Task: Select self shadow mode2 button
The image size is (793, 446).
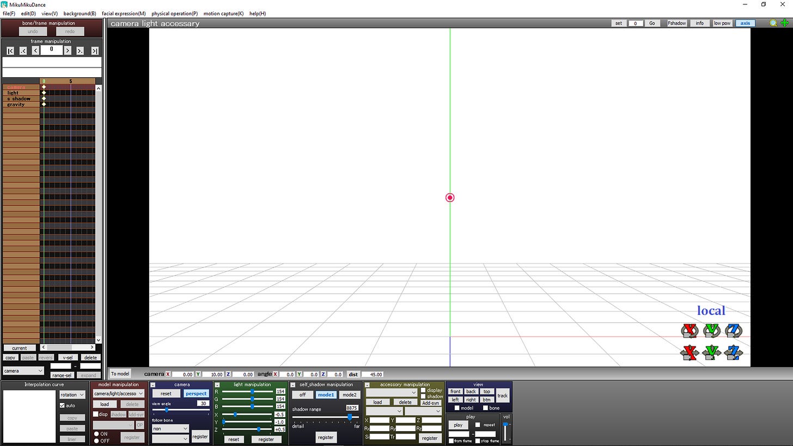Action: click(350, 395)
